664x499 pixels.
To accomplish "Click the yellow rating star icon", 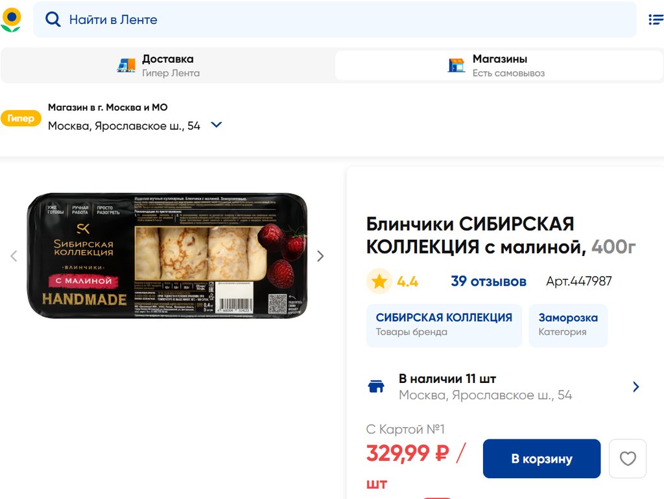I will pos(379,281).
